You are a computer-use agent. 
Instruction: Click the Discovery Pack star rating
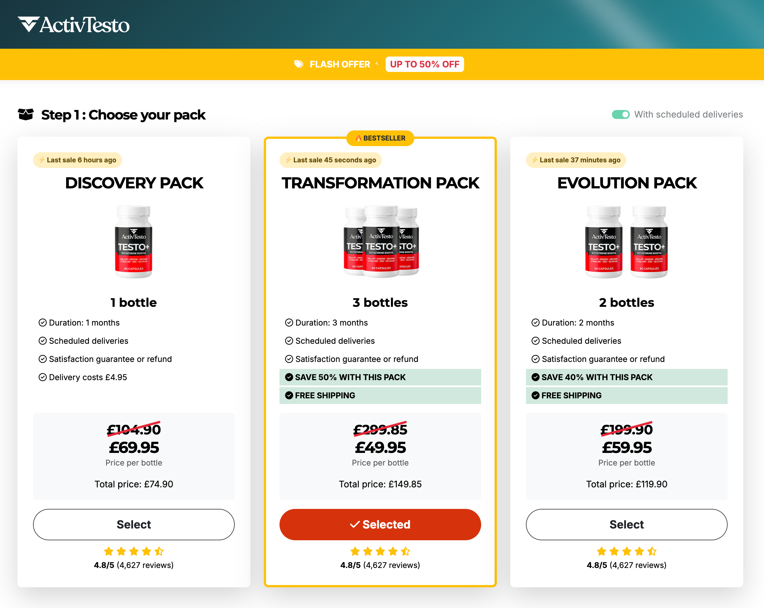point(134,551)
